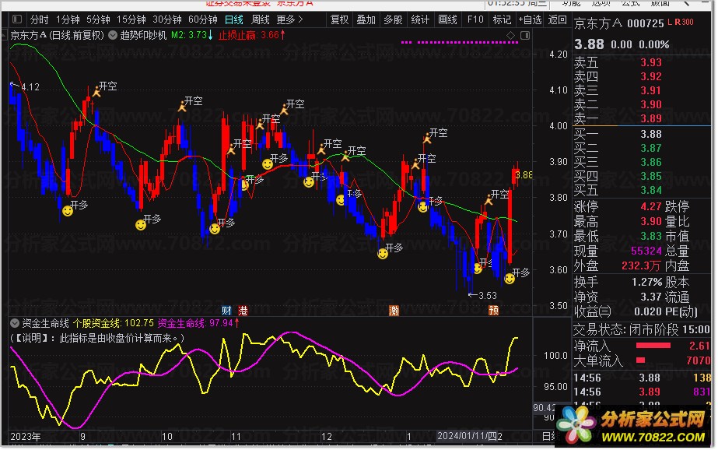Click the diamond icon on the chart header
The height and width of the screenshot is (450, 718).
510,35
